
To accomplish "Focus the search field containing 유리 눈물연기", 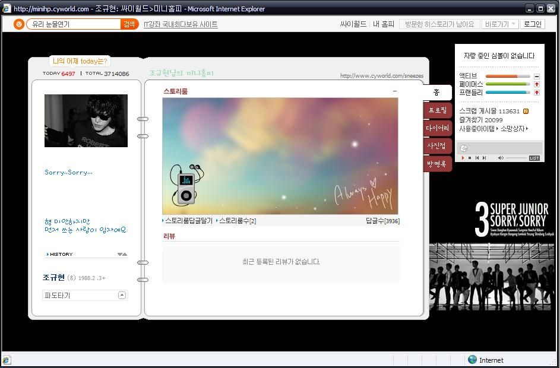I will (x=74, y=24).
